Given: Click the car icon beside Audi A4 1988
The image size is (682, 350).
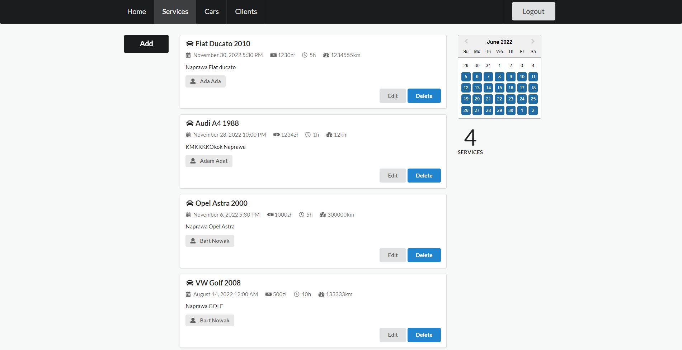Looking at the screenshot, I should [190, 123].
